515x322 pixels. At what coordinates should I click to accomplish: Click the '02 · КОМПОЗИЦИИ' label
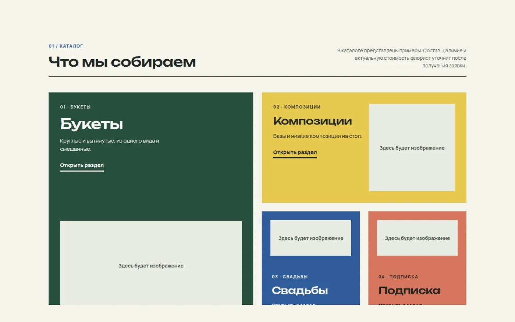pyautogui.click(x=297, y=107)
